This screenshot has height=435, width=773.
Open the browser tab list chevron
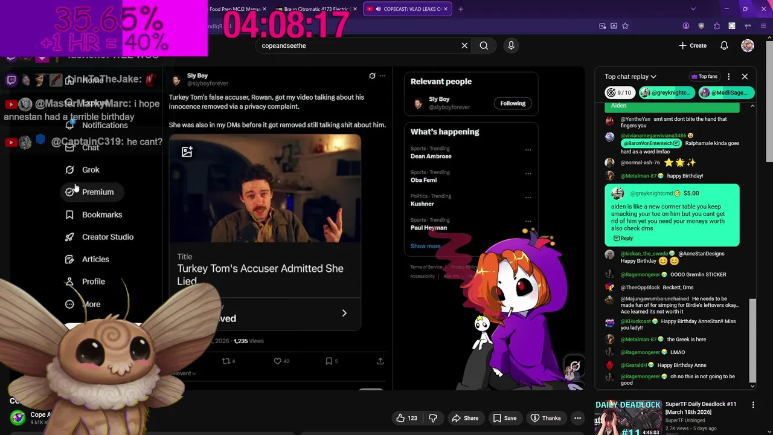pos(693,9)
